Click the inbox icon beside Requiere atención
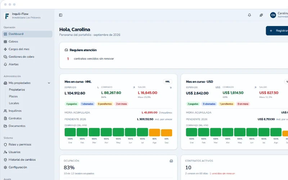This screenshot has width=288, height=180. pos(66,50)
